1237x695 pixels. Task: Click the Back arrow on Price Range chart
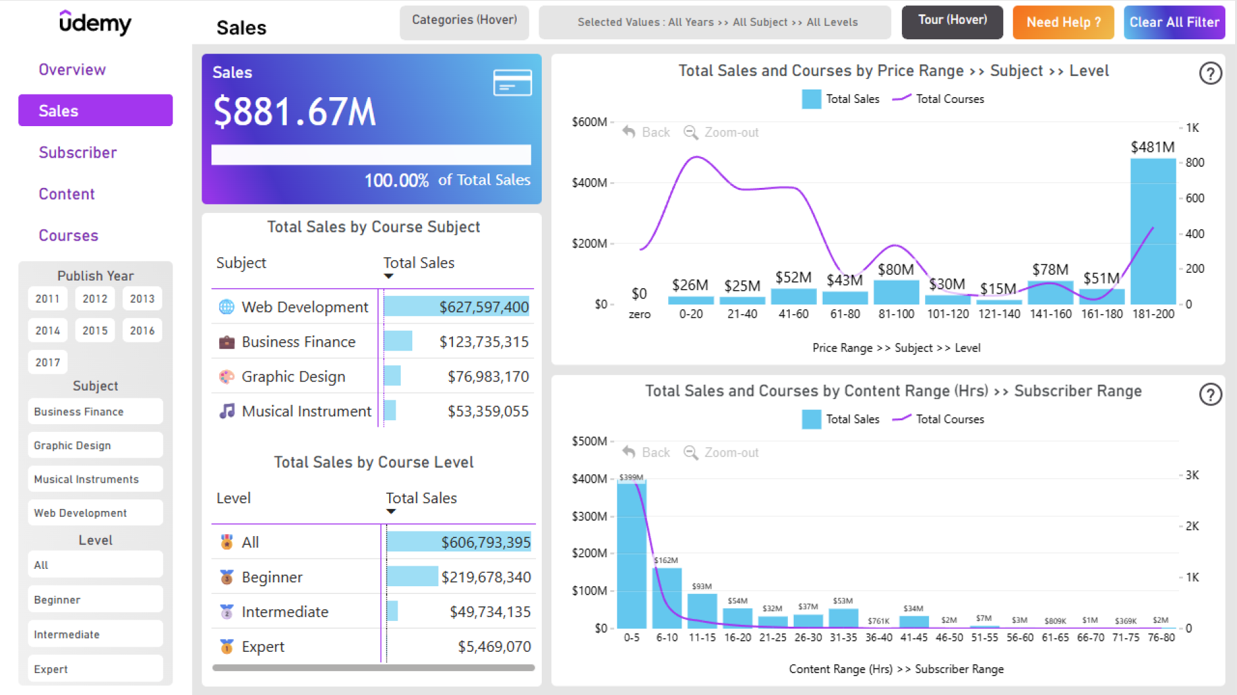[629, 132]
